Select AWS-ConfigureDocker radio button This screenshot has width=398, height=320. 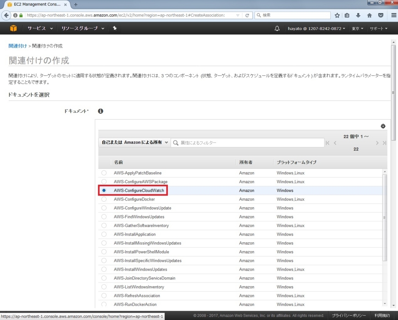coord(104,199)
